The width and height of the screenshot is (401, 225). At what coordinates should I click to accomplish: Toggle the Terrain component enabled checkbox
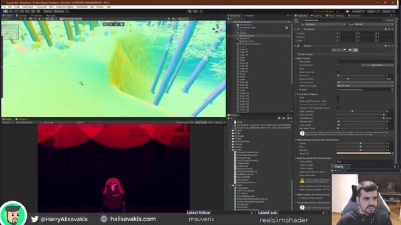click(301, 46)
